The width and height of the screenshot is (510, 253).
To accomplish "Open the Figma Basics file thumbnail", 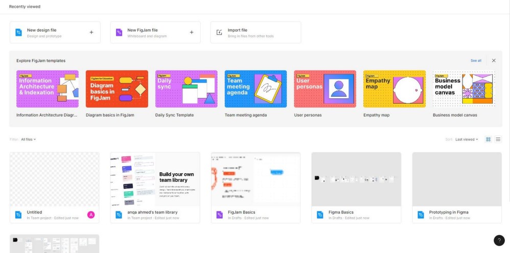I will [356, 179].
